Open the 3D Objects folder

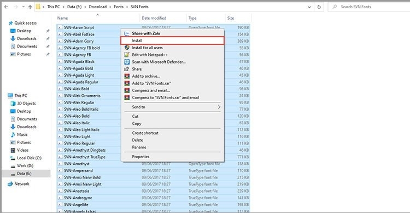(x=26, y=103)
